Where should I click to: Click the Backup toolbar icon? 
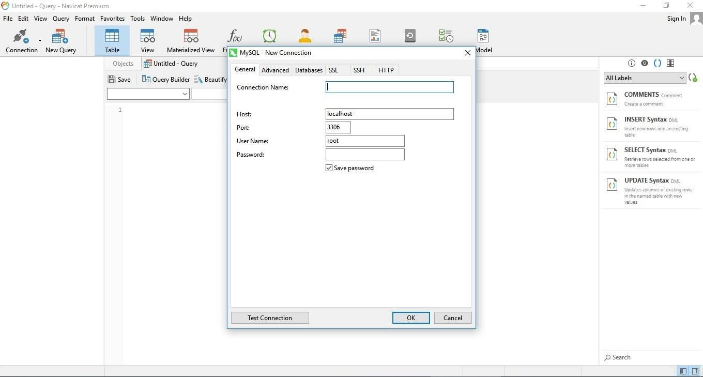[x=410, y=36]
